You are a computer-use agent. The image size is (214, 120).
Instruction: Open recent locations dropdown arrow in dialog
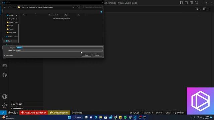[12, 7]
